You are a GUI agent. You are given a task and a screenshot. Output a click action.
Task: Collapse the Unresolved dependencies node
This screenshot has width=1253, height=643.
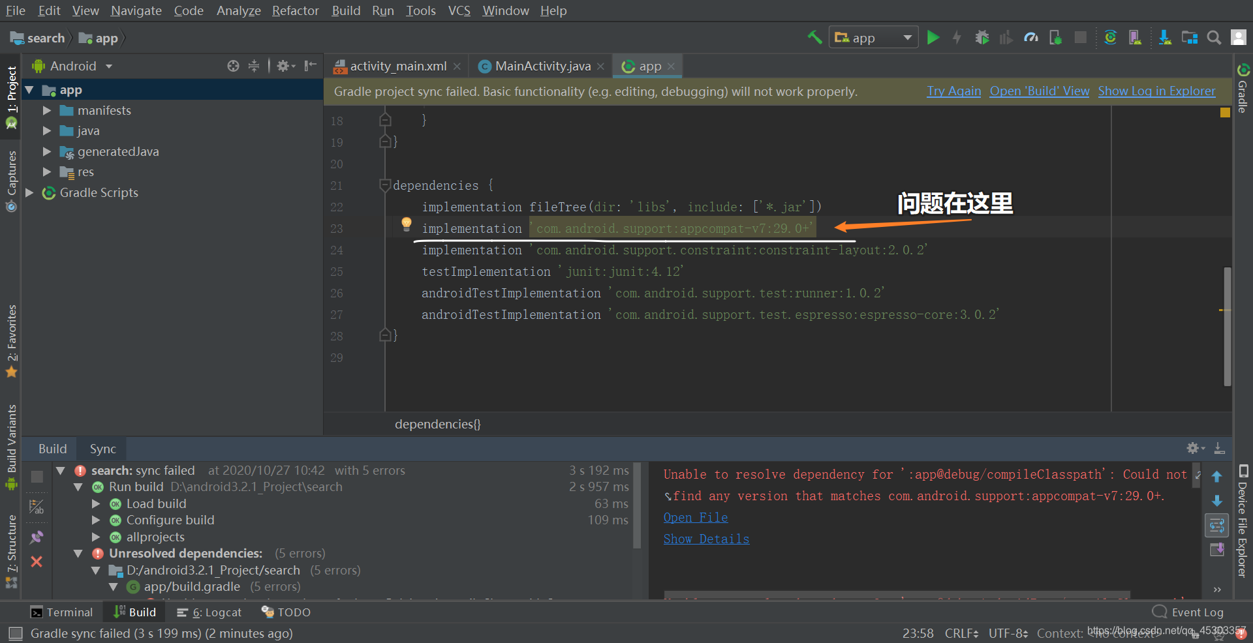pos(78,553)
